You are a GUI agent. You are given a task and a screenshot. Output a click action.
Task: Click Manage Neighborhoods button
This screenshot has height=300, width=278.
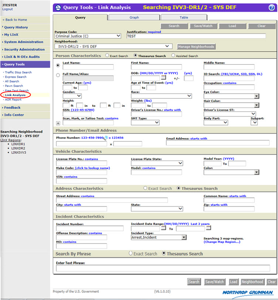tap(196, 47)
